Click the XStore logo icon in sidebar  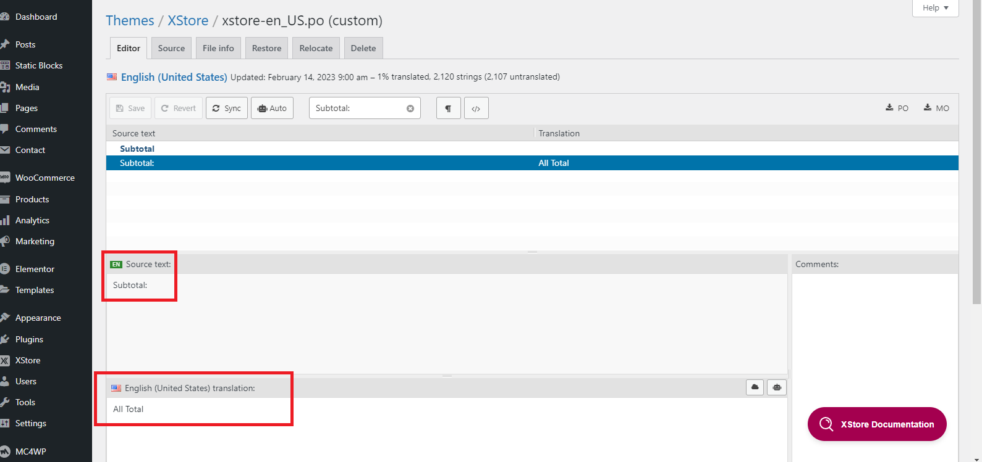pos(5,360)
